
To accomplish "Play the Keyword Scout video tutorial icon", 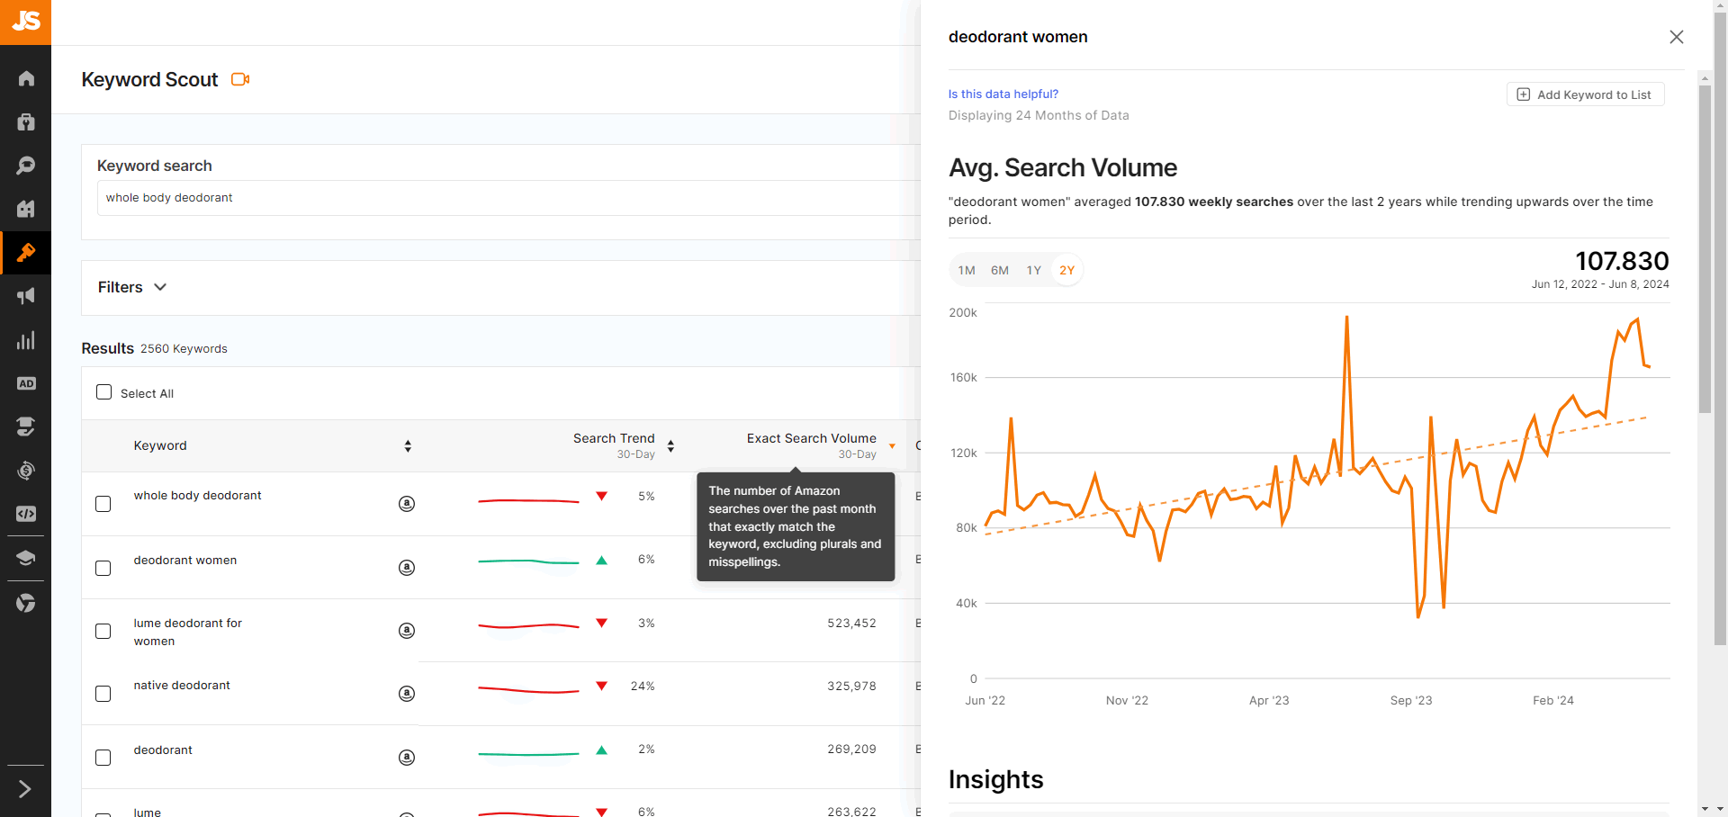I will [240, 79].
